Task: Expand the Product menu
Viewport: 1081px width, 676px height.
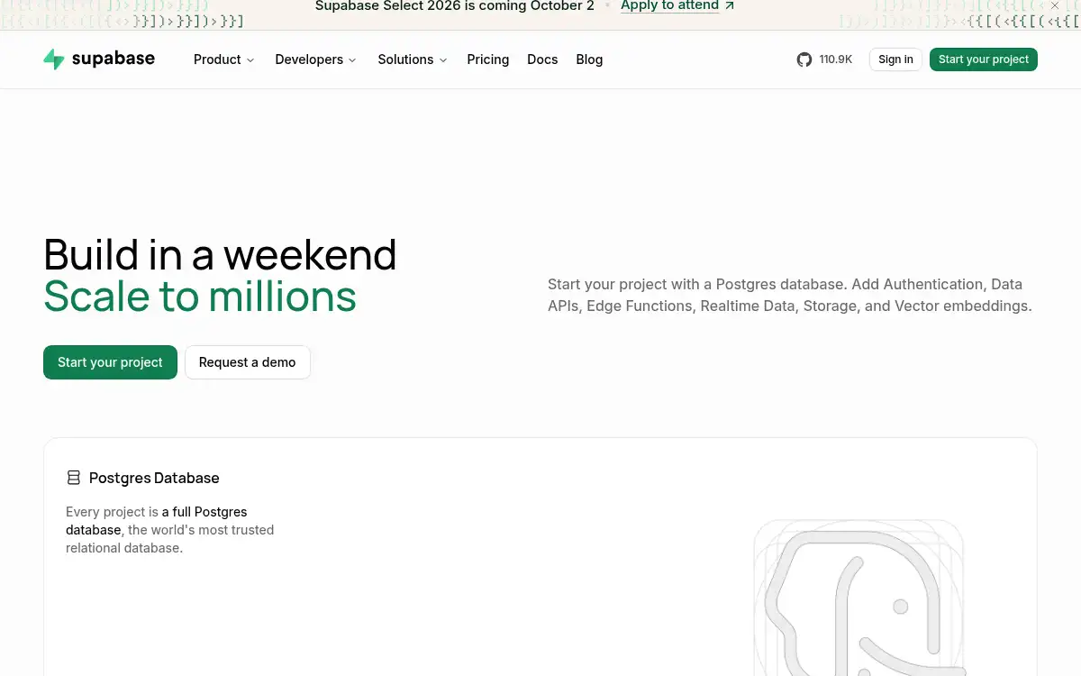Action: point(224,59)
